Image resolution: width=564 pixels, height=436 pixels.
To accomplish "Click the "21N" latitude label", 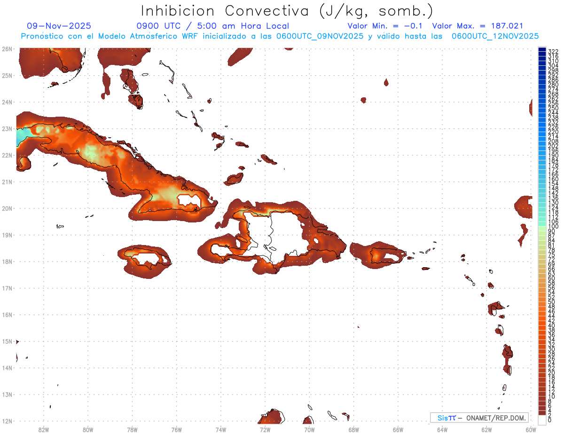I will click(7, 182).
